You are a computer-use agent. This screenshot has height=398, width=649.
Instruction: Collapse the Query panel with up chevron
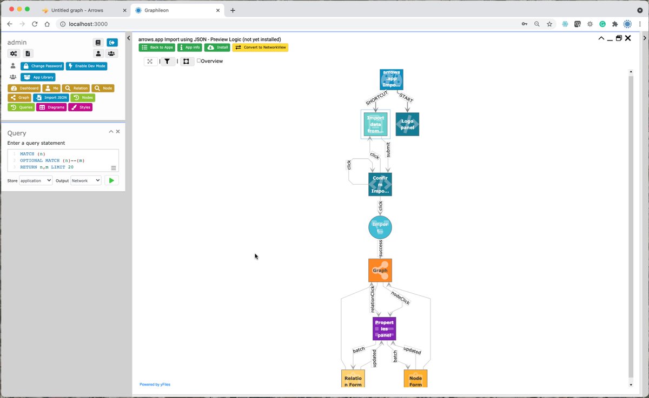[111, 132]
